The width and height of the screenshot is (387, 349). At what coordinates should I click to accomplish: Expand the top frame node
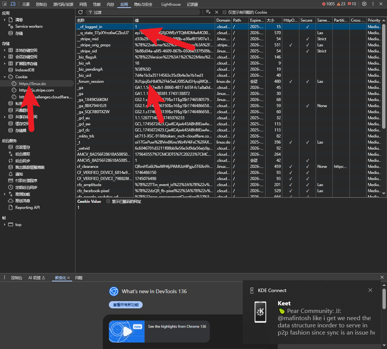point(5,224)
